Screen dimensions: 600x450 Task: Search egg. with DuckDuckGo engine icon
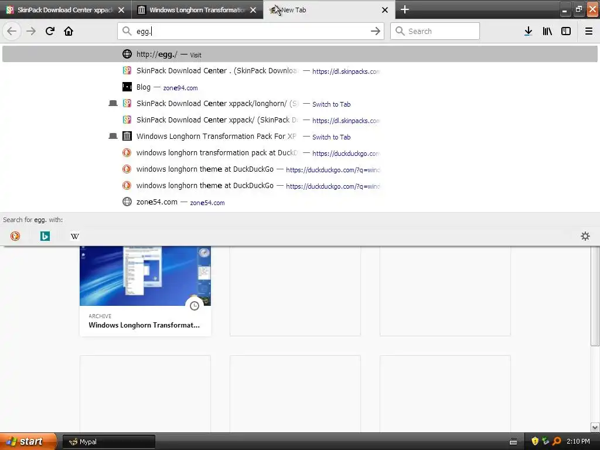[15, 236]
